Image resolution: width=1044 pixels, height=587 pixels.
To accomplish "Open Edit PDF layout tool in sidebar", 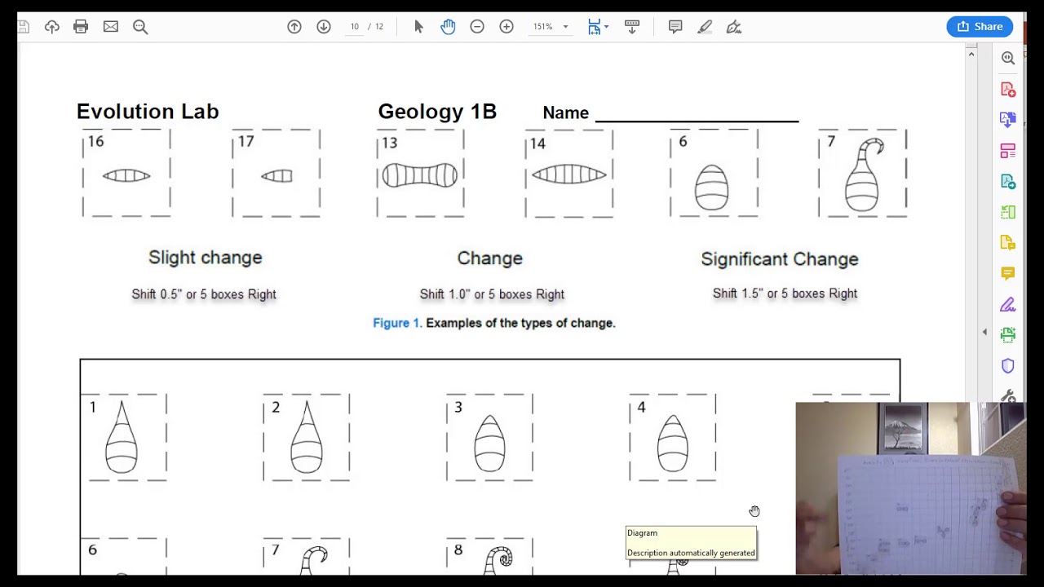I will [x=1008, y=151].
